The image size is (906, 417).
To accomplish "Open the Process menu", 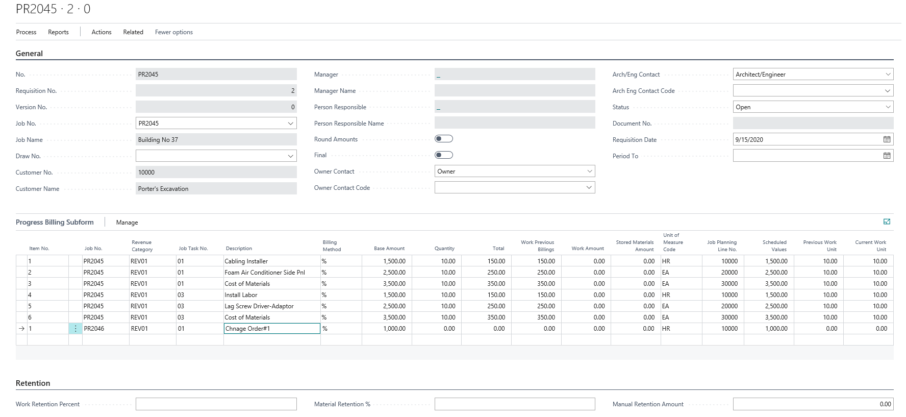I will pos(26,32).
